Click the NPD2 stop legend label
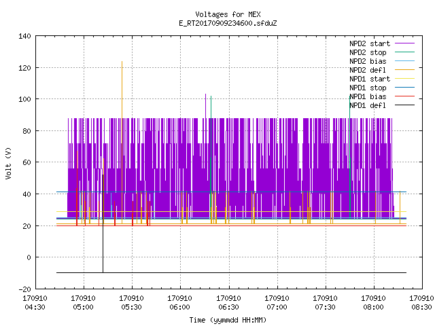The width and height of the screenshot is (435, 326). [x=368, y=52]
